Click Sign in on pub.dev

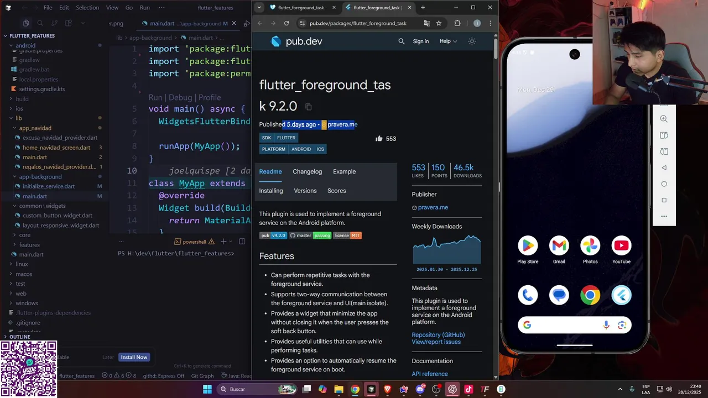coord(421,41)
